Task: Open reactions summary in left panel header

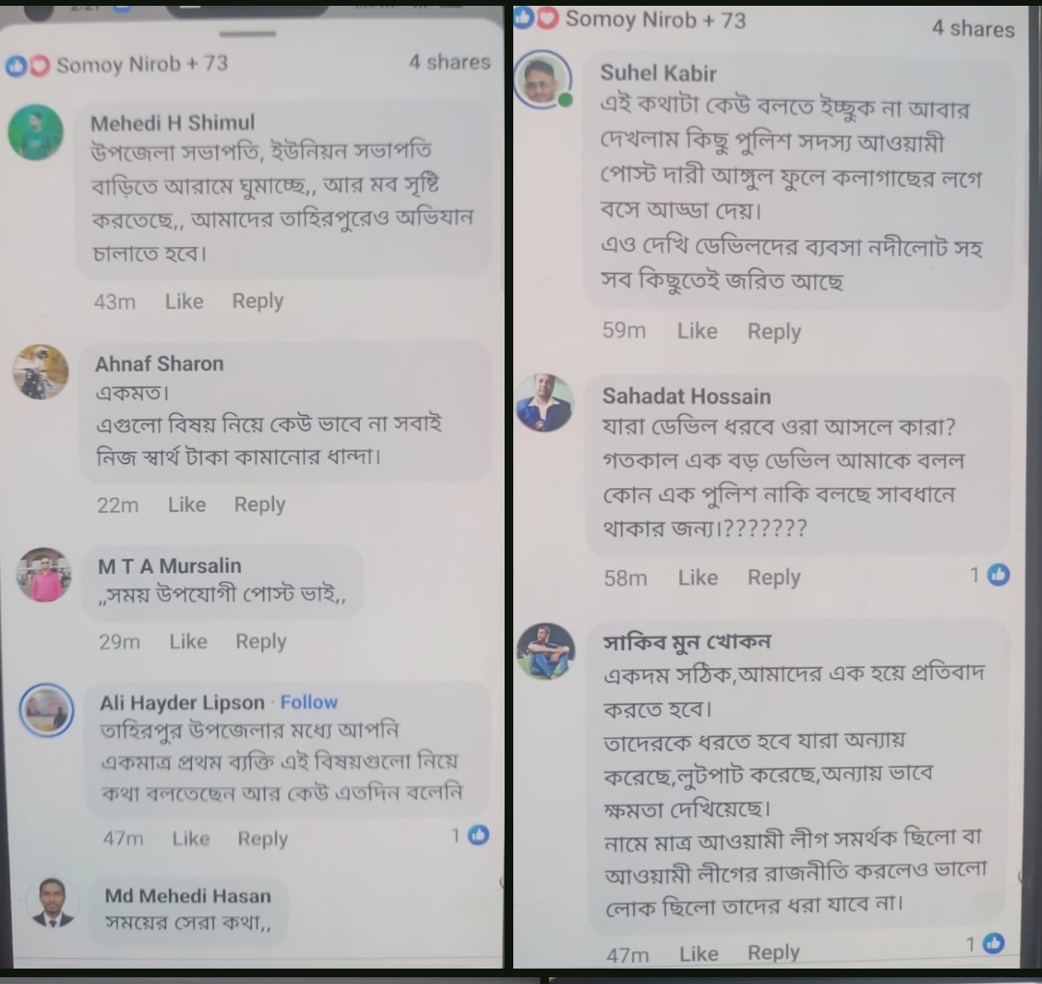Action: 117,65
